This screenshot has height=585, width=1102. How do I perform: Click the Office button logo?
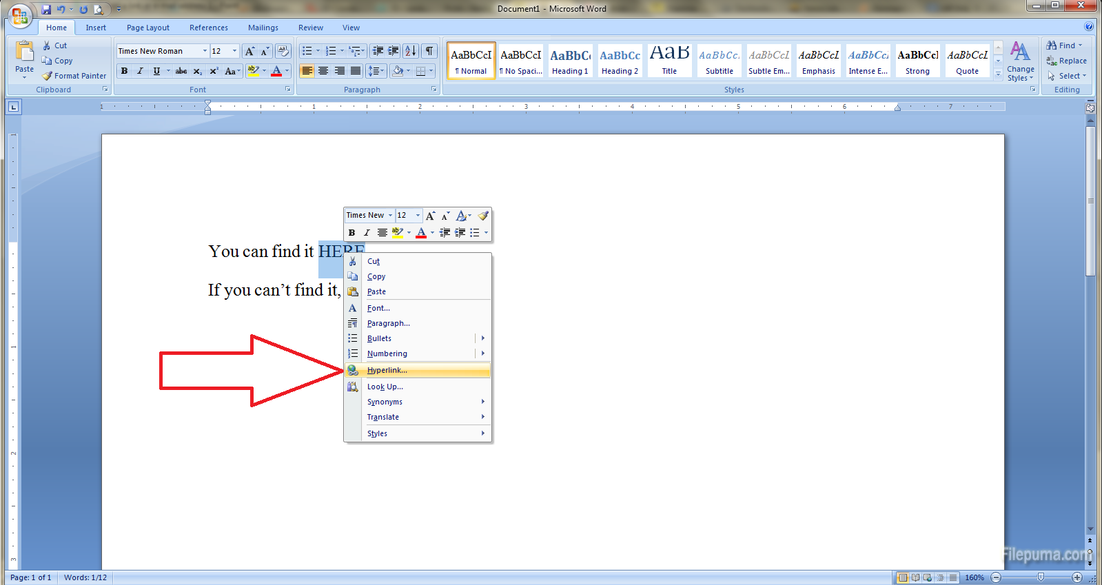coord(20,15)
